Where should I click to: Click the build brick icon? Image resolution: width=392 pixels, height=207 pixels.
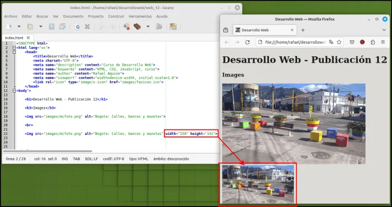click(x=137, y=27)
